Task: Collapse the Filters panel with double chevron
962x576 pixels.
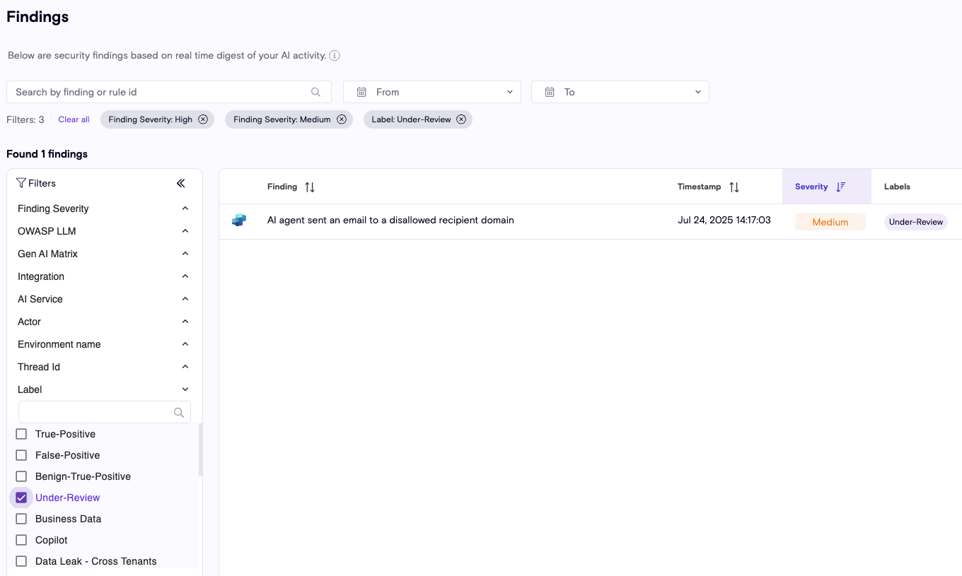Action: point(180,183)
